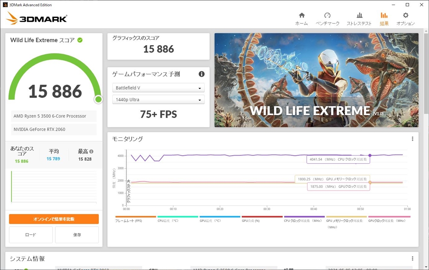Image resolution: width=429 pixels, height=270 pixels.
Task: Open the ストレステスト stress test tab
Action: (359, 19)
